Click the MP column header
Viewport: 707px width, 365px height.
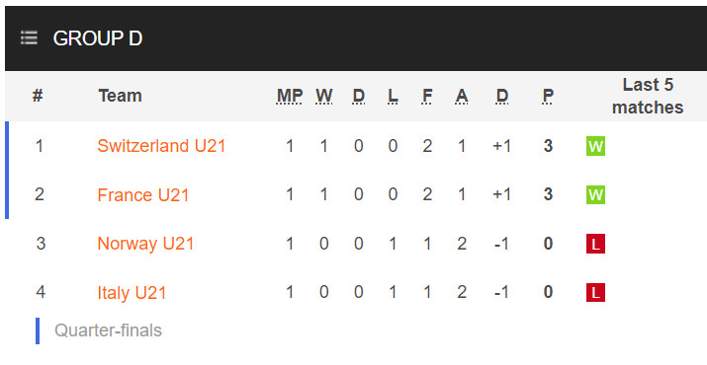click(x=290, y=96)
